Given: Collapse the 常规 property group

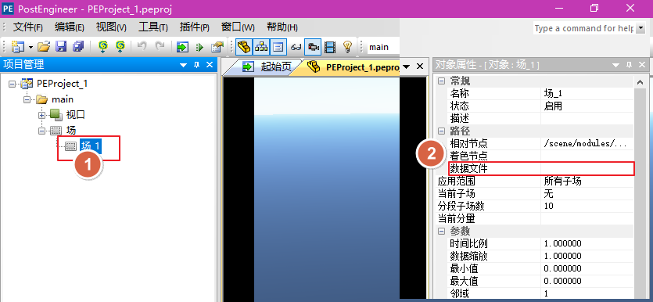Looking at the screenshot, I should click(x=441, y=81).
